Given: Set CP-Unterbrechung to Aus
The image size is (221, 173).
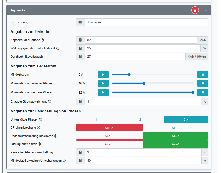Looking at the screenshot, I should tap(109, 128).
